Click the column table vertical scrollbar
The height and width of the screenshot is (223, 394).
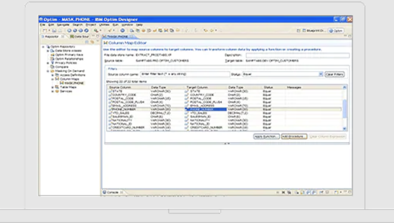(x=344, y=108)
